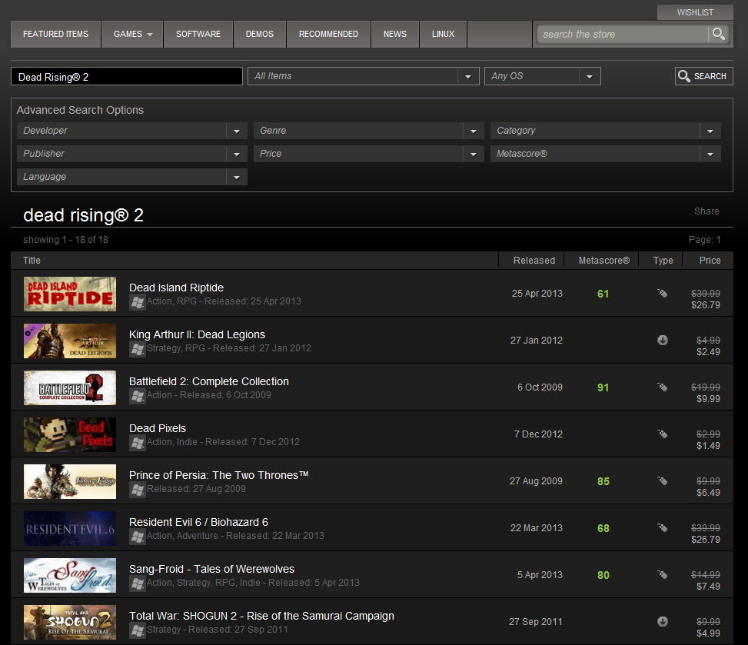Click the magnifier icon in store search box

718,34
